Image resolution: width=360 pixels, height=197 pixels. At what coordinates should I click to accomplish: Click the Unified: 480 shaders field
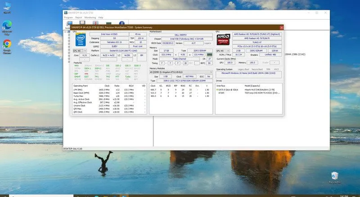[271, 55]
